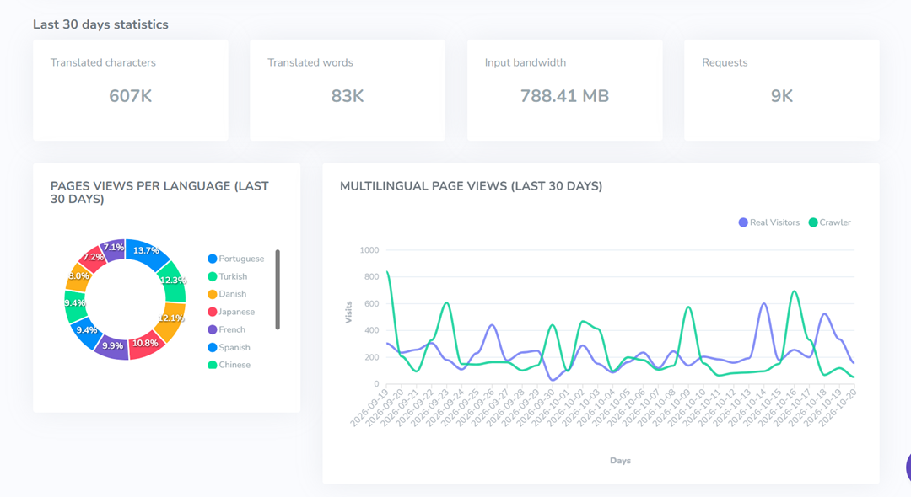Open the Translated words 83K card

348,90
